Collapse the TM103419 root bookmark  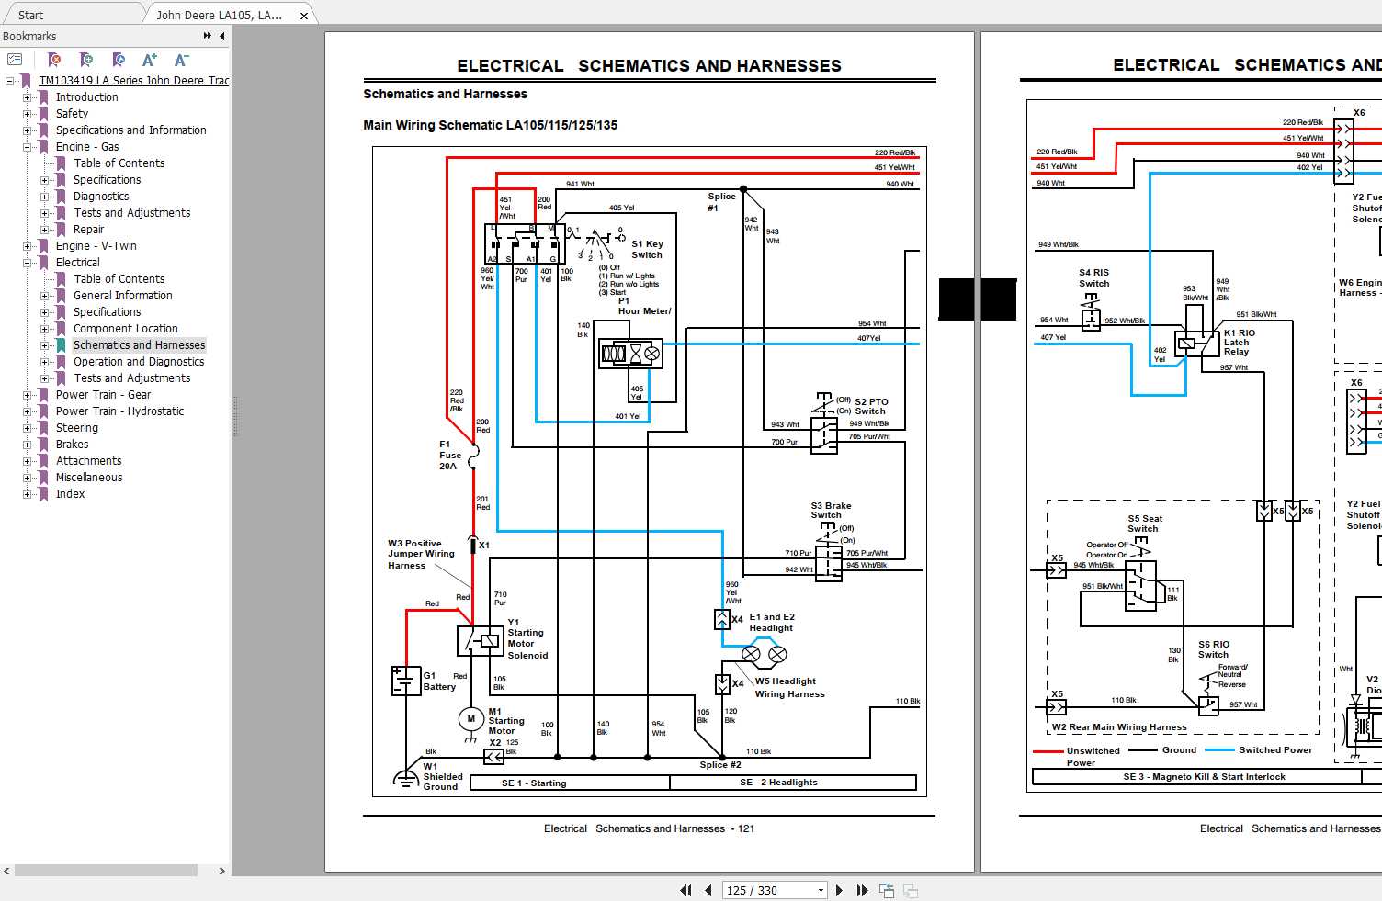(x=10, y=81)
